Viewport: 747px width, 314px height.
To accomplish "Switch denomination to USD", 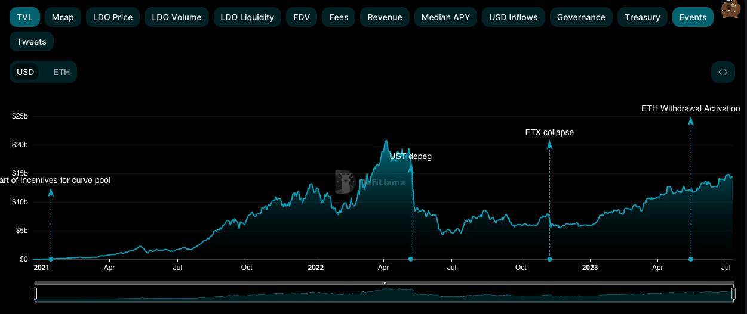I will coord(25,72).
